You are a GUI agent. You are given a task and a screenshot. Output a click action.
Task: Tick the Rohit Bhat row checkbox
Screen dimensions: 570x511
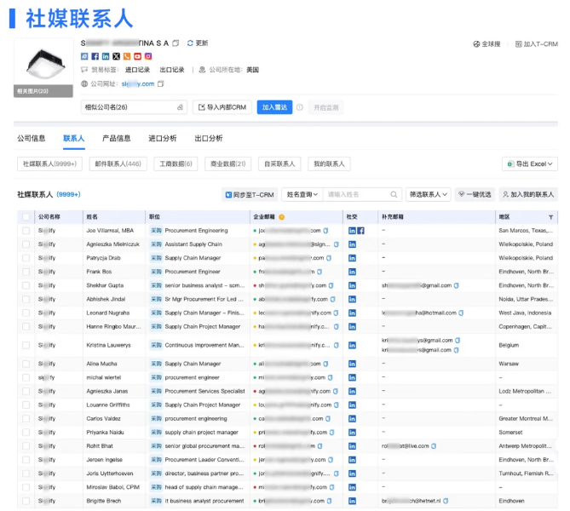click(26, 446)
